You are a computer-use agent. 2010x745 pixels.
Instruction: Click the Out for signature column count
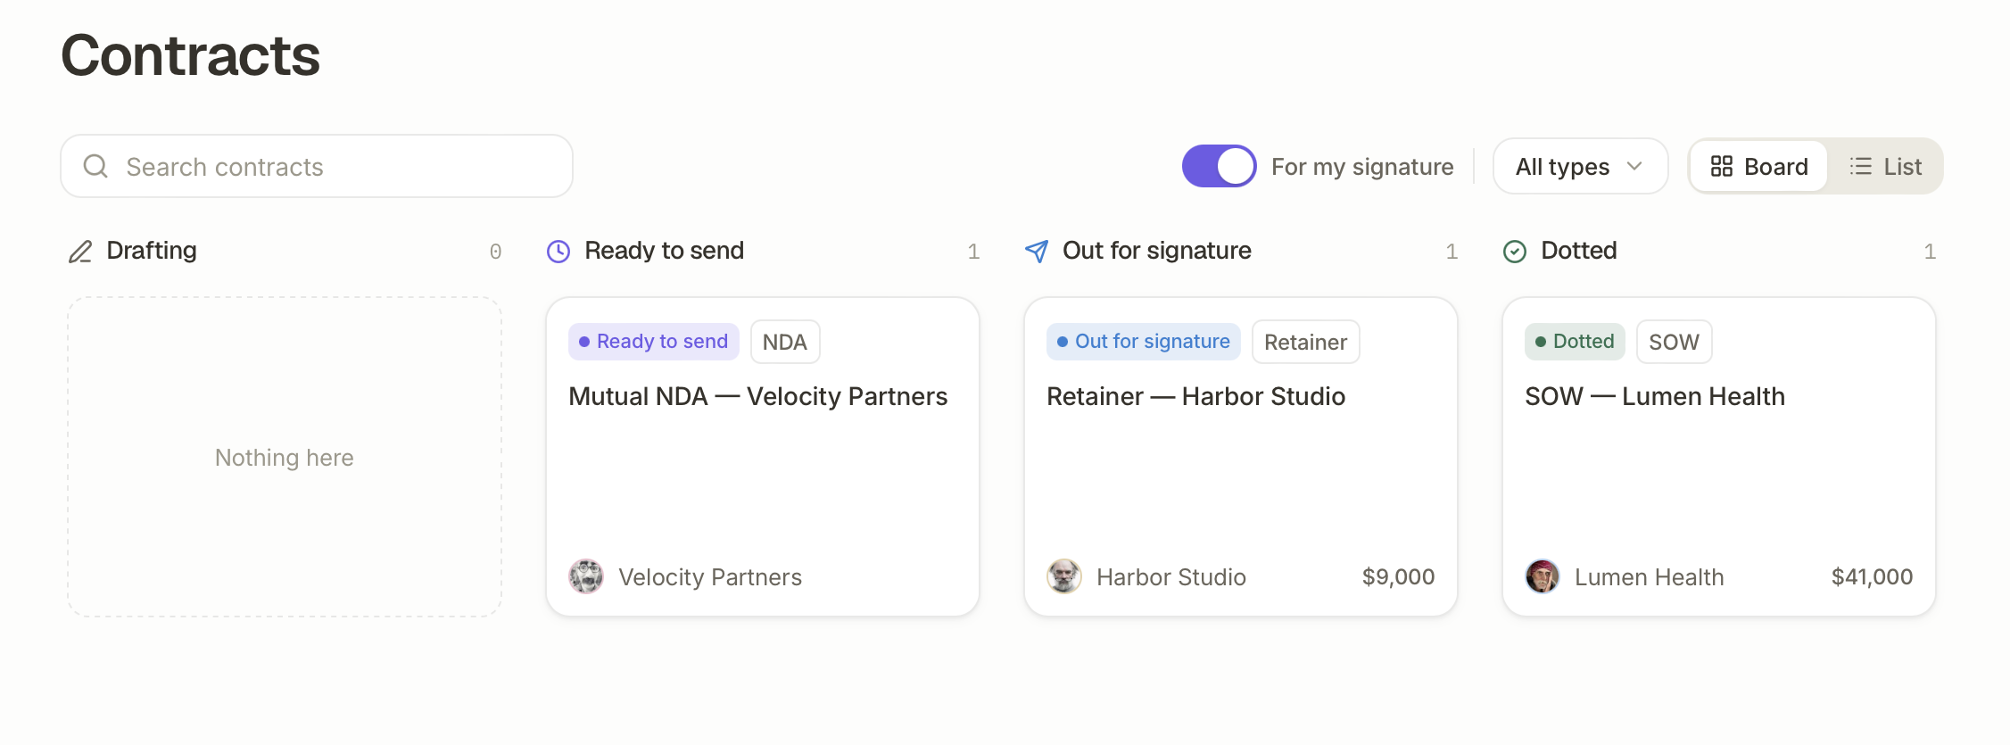[1452, 252]
